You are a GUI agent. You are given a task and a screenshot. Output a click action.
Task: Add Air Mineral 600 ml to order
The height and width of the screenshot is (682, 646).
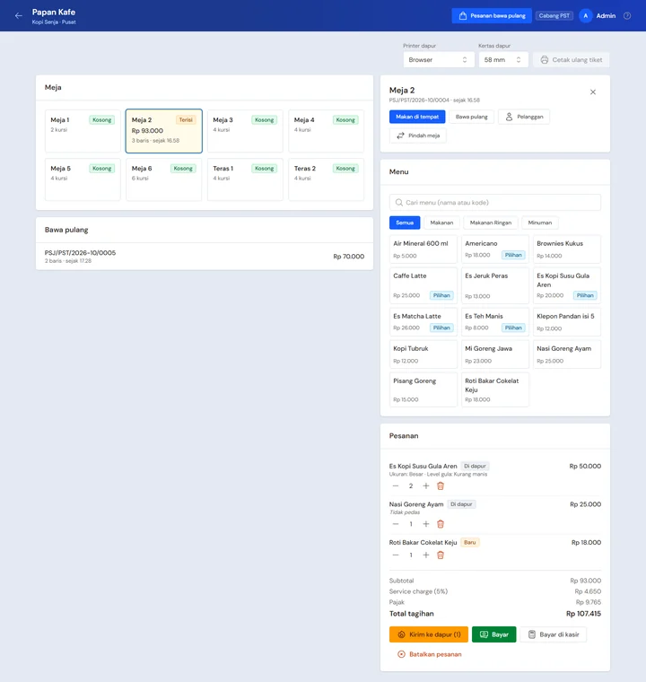[x=423, y=249]
